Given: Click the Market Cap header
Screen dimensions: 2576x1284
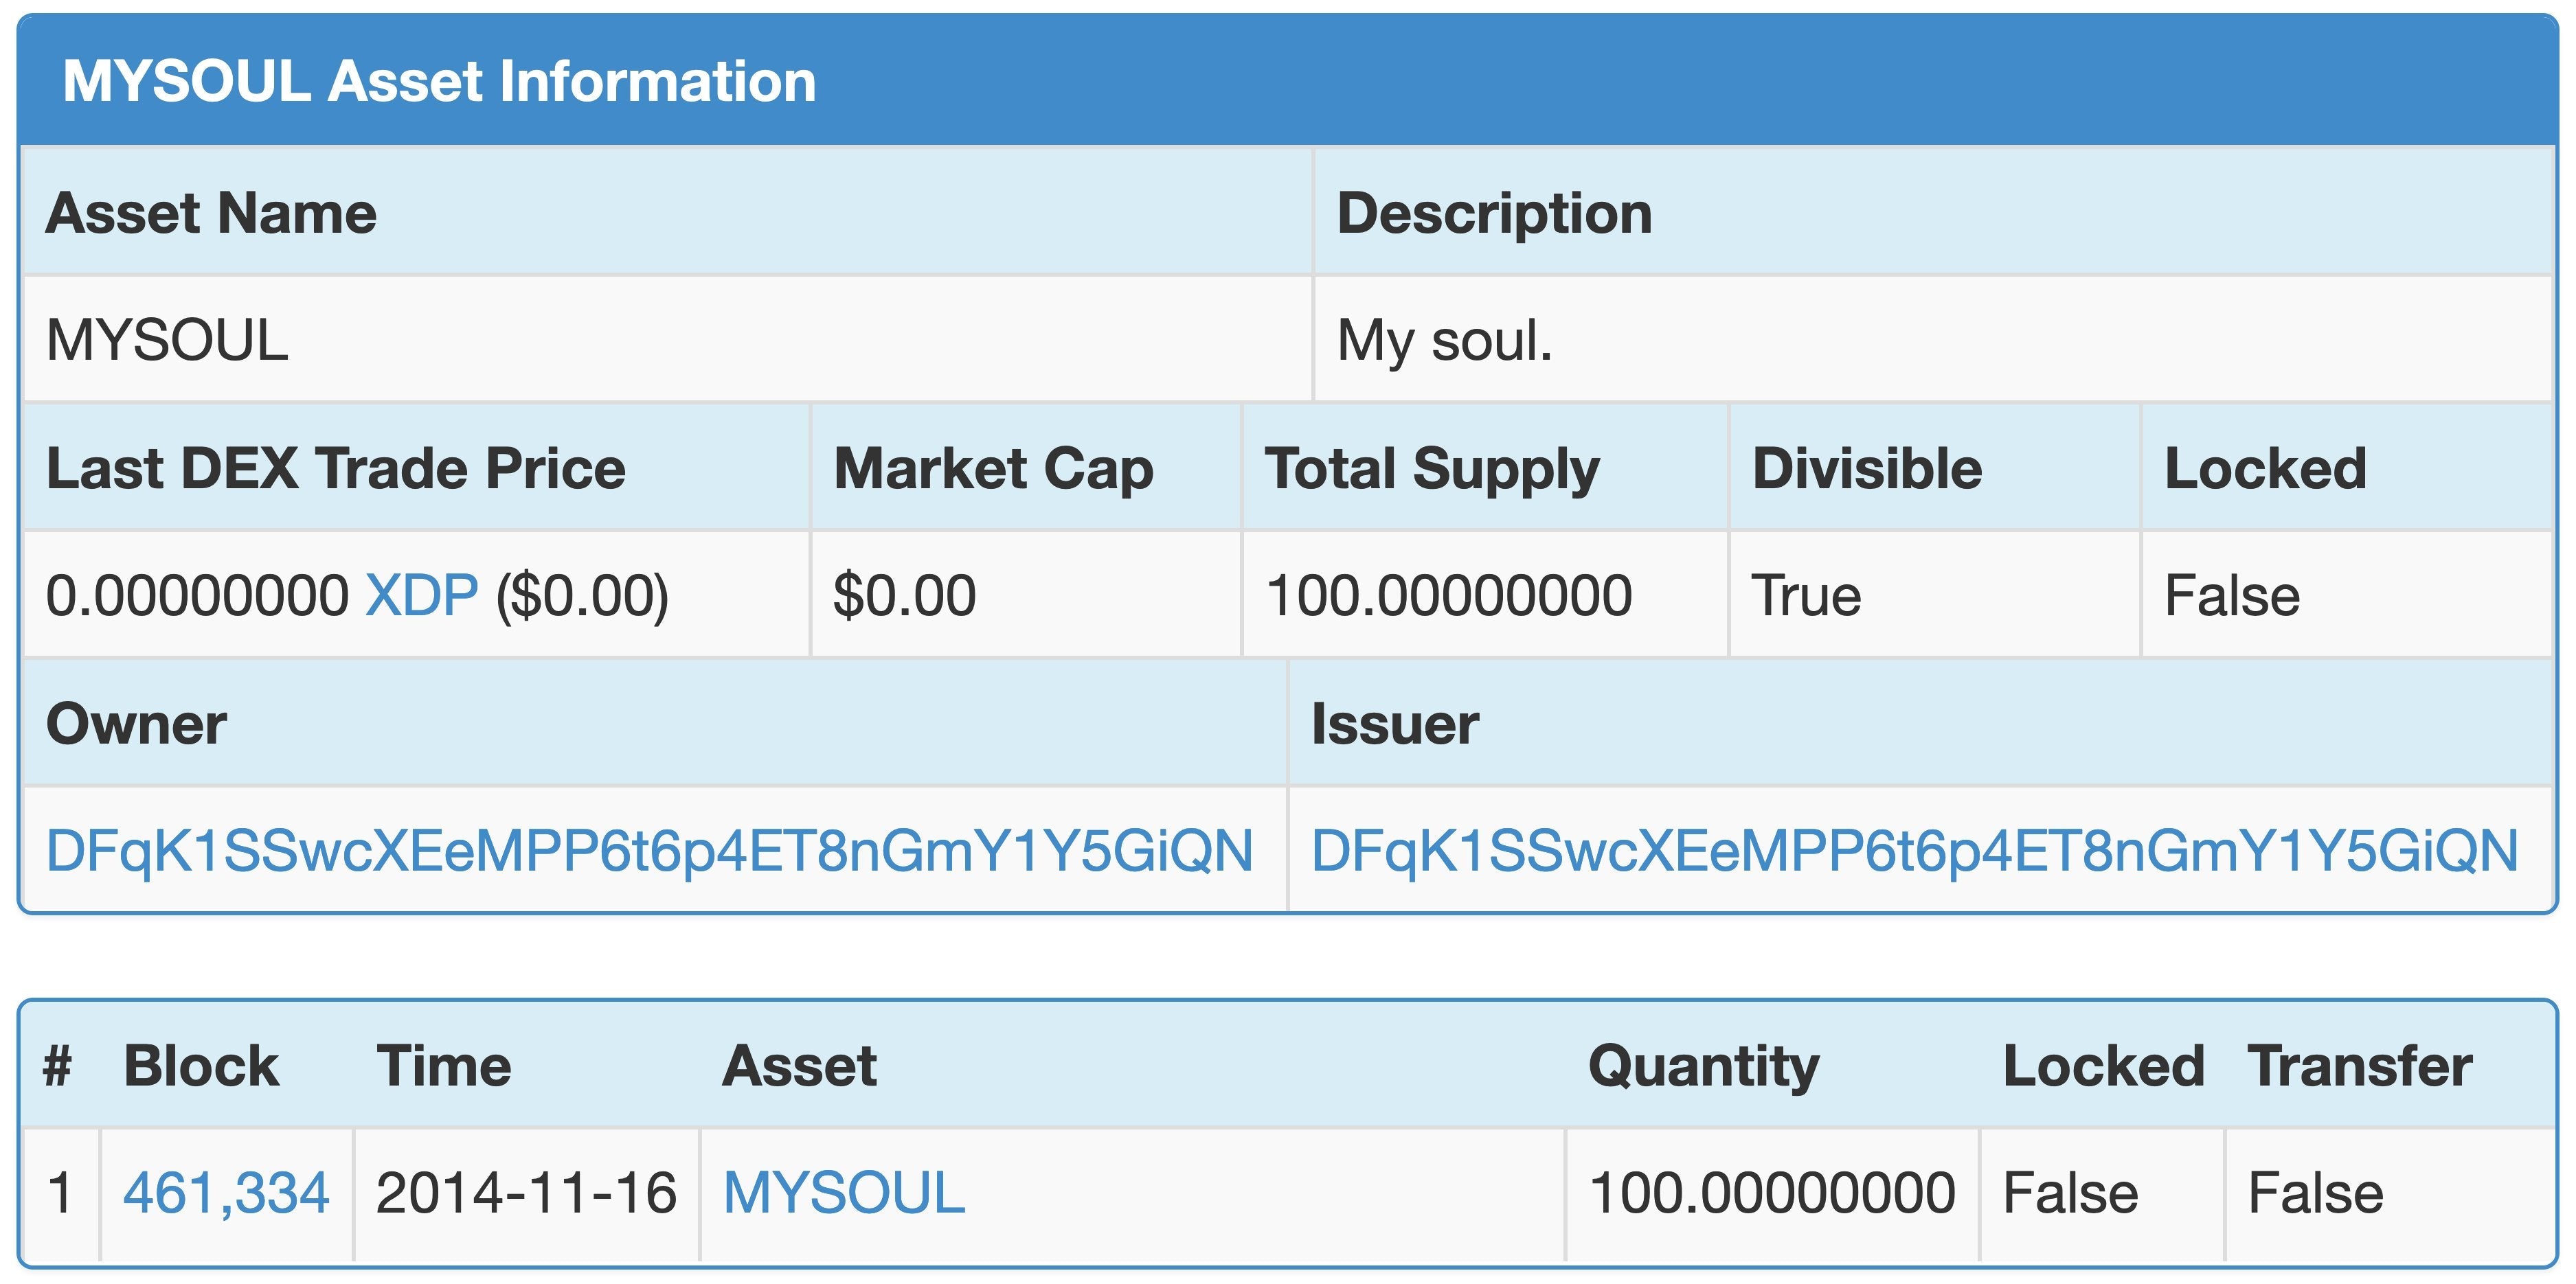Looking at the screenshot, I should (993, 468).
